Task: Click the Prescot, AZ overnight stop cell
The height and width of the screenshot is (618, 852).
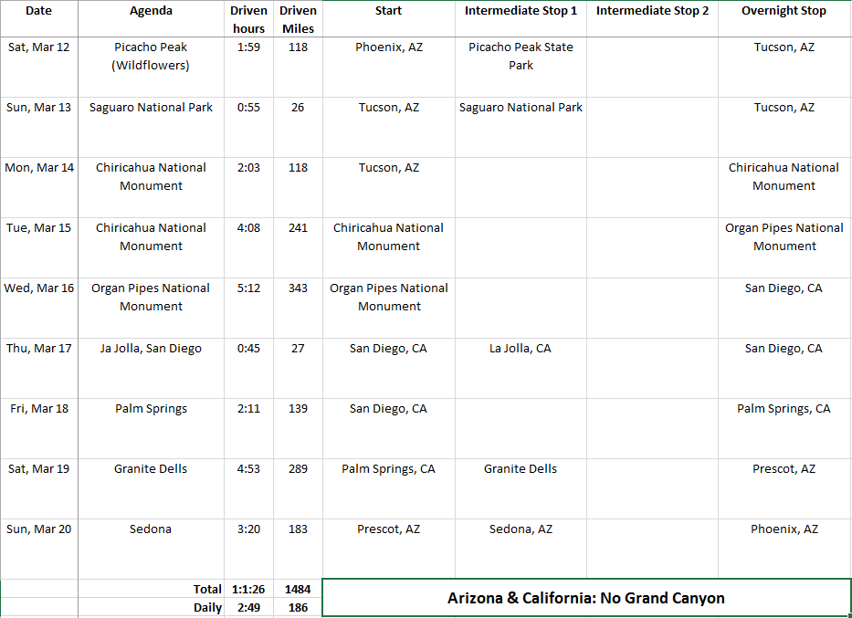Action: pyautogui.click(x=784, y=469)
